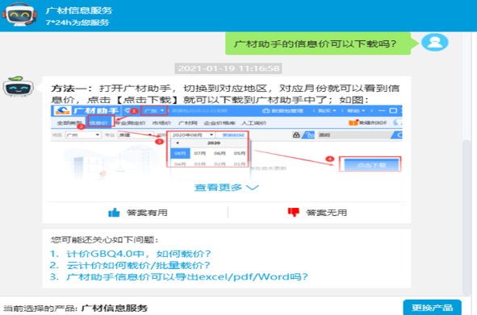477x315 pixels.
Task: Click the headset robot avatar in the header
Action: (19, 15)
